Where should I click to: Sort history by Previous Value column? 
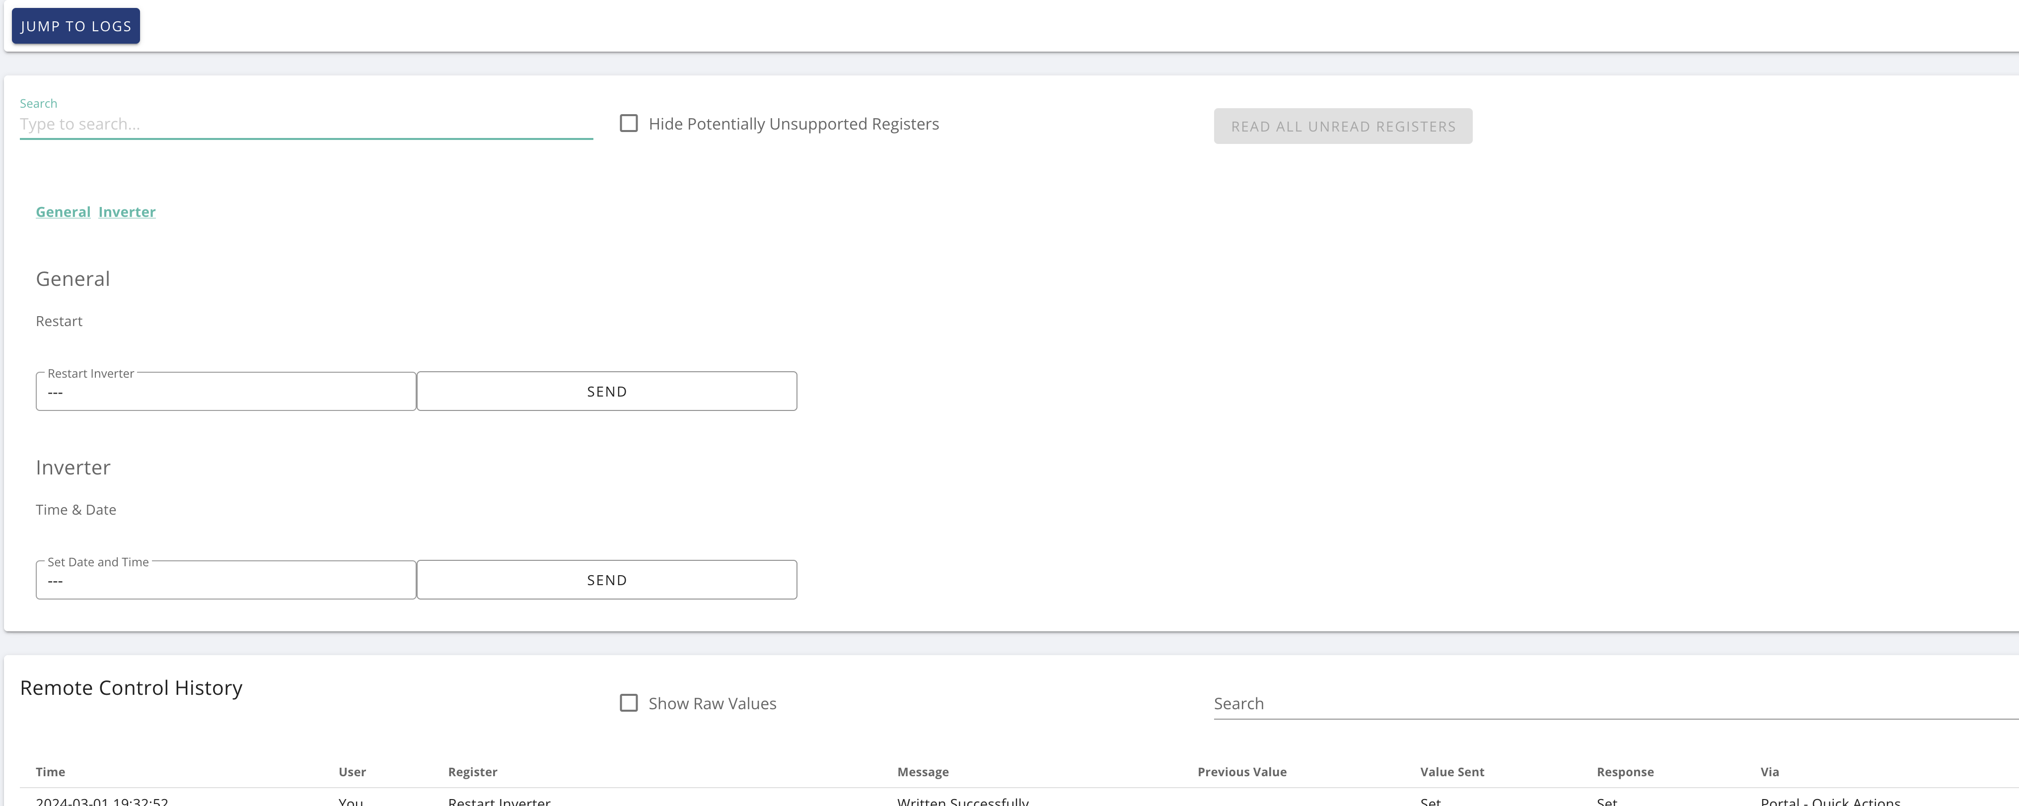point(1241,772)
